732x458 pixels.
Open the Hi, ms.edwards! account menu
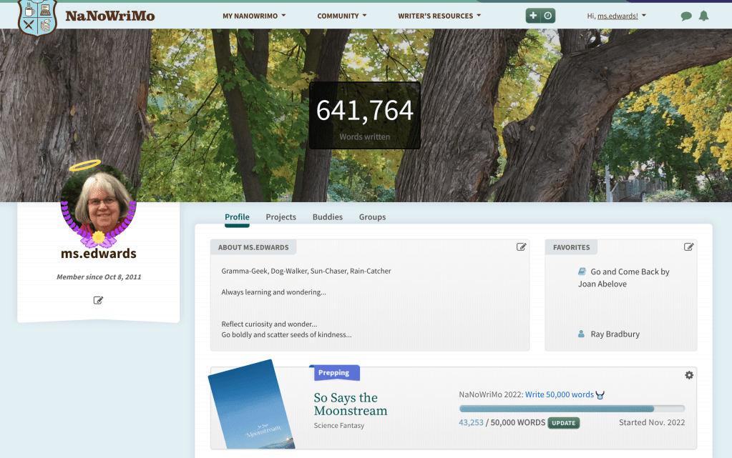click(x=616, y=16)
